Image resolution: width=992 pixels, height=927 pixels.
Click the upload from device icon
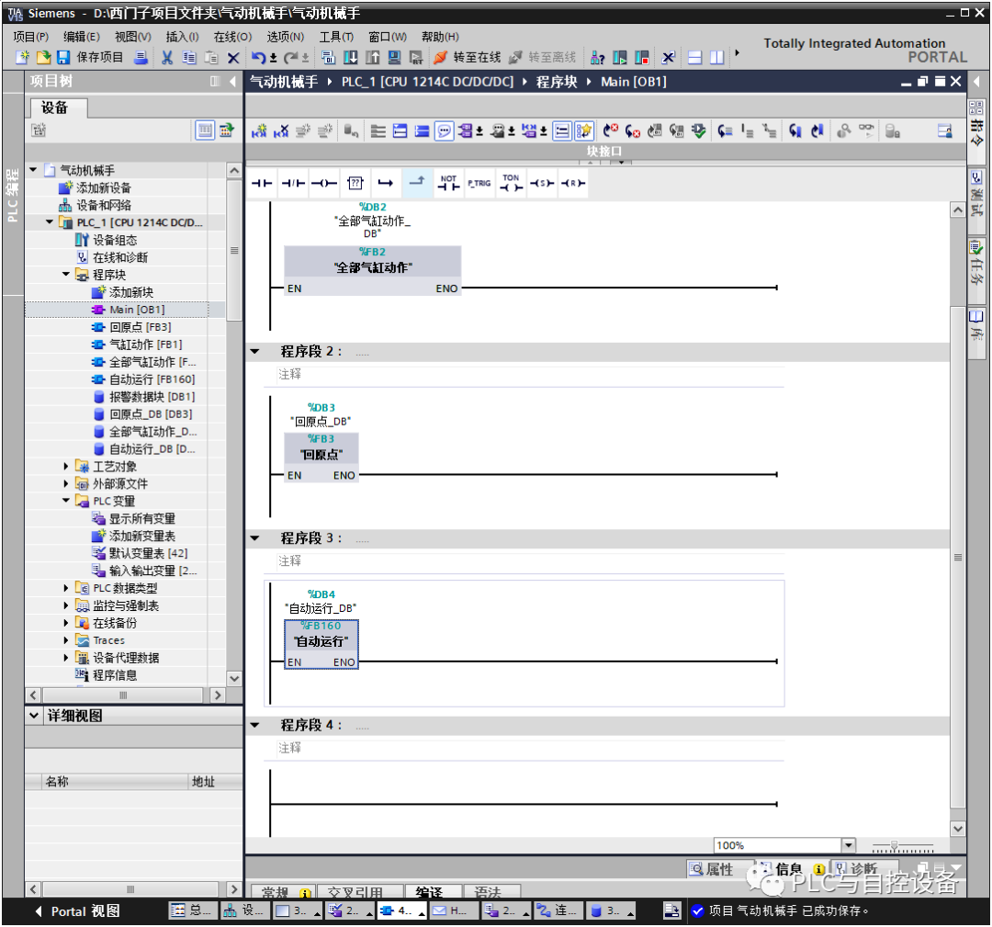pyautogui.click(x=372, y=58)
